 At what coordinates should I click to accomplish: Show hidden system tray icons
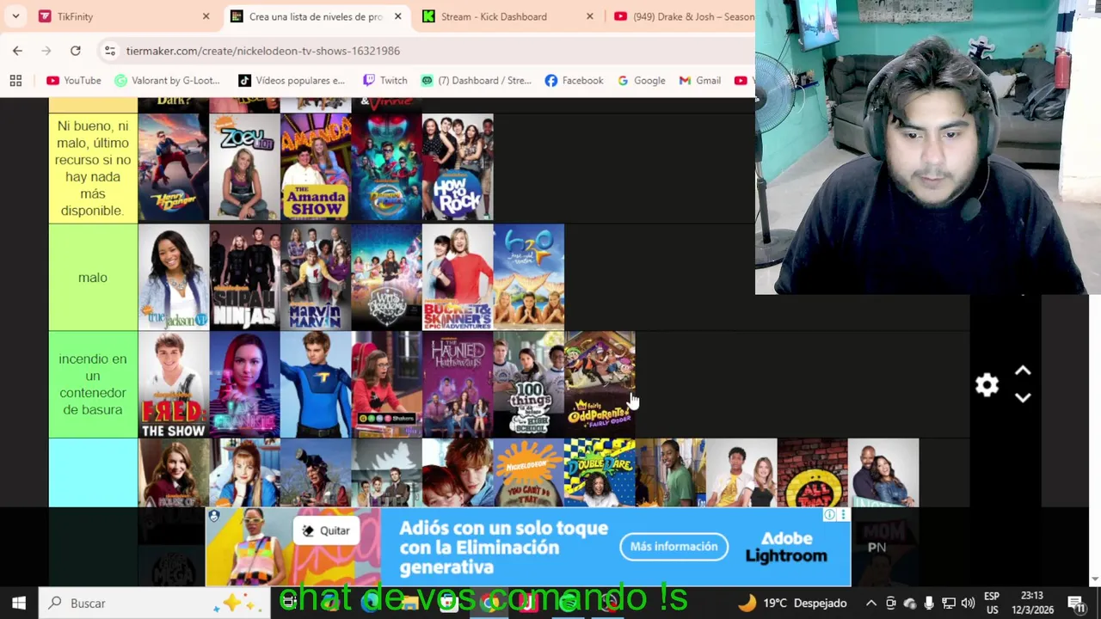[x=870, y=603]
